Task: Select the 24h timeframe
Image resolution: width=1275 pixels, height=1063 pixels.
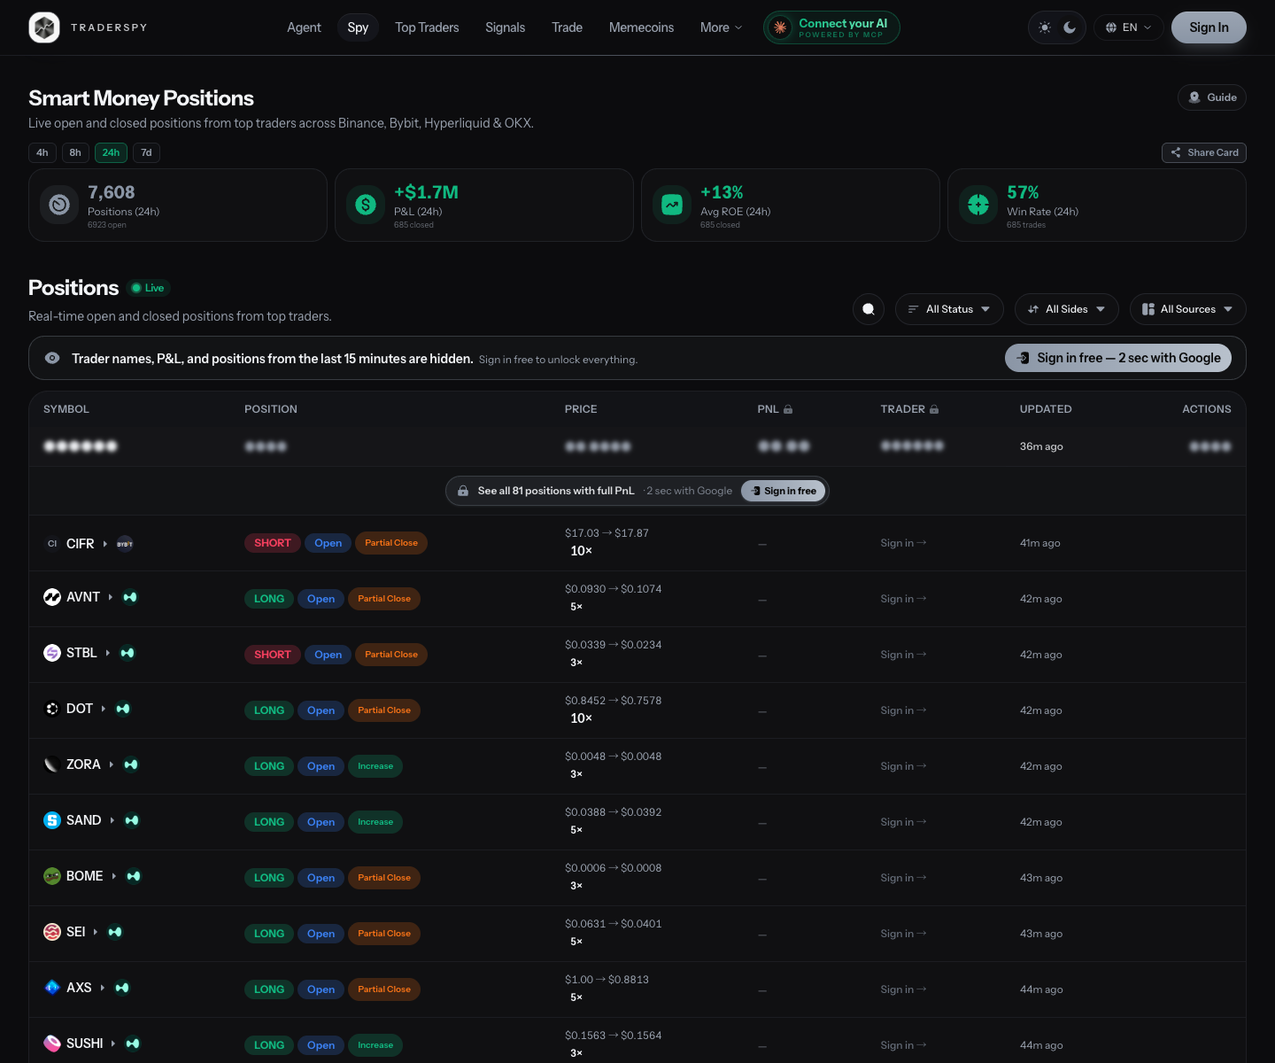Action: pyautogui.click(x=111, y=152)
